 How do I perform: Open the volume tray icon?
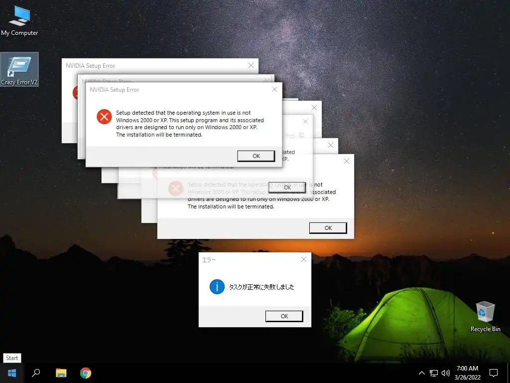[x=446, y=373]
